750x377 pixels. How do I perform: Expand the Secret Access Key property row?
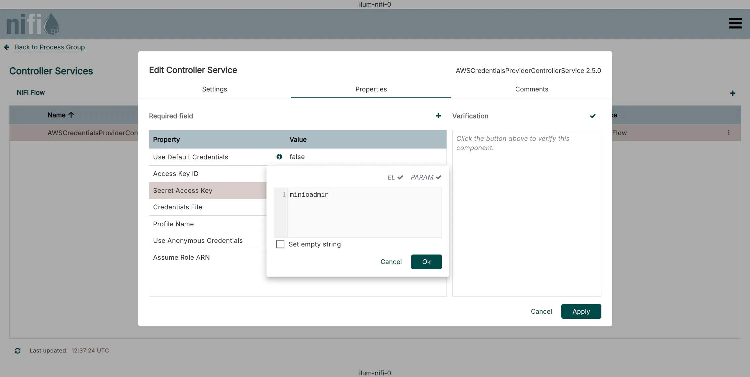182,190
